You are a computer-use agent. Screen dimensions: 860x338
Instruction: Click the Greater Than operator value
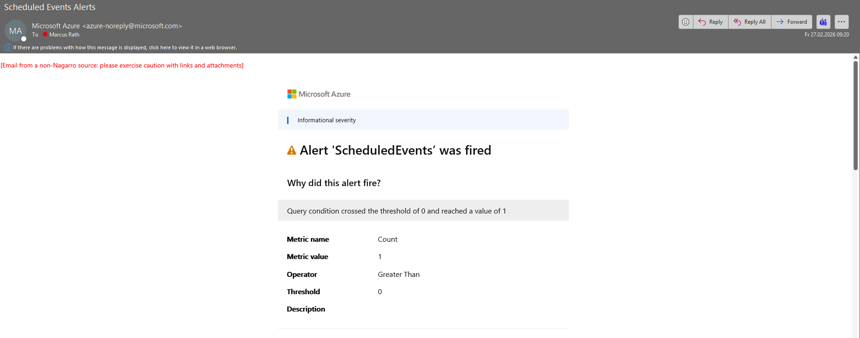[399, 275]
